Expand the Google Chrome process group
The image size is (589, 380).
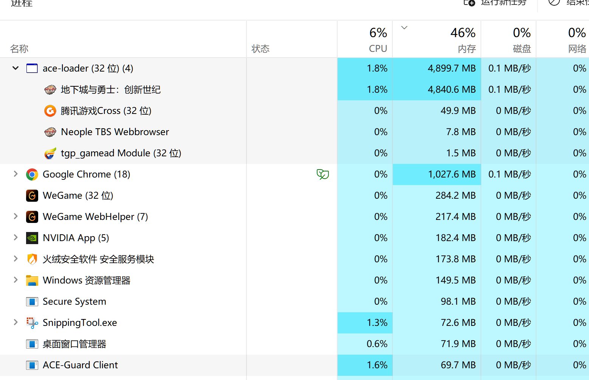click(x=15, y=174)
